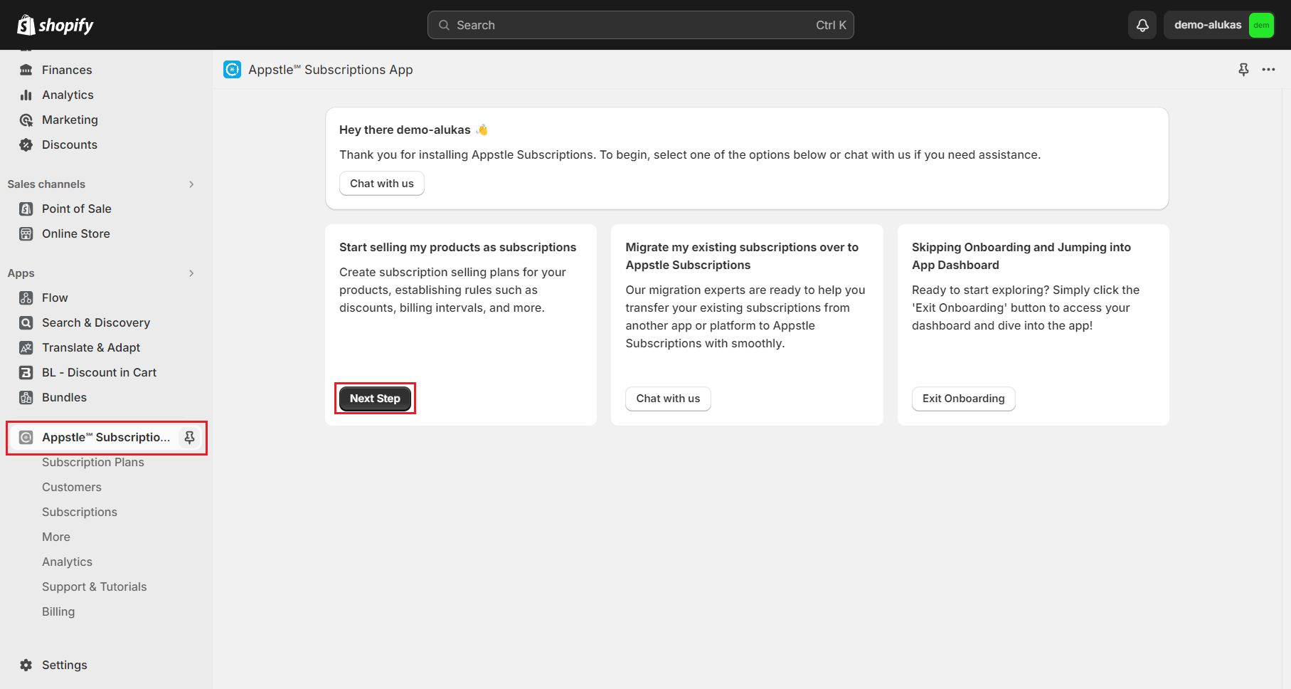Click the Appstle sidebar app icon
Screen dimensions: 1291x689
(26, 437)
